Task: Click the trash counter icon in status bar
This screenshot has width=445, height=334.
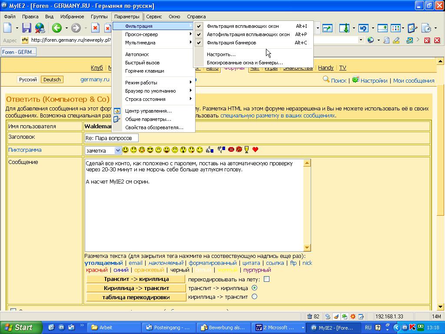Action: (310, 317)
